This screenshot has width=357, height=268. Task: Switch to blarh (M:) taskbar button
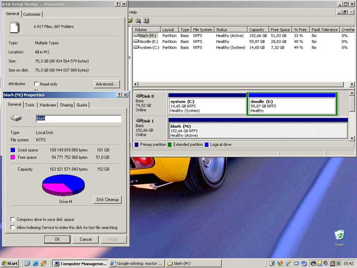click(193, 264)
